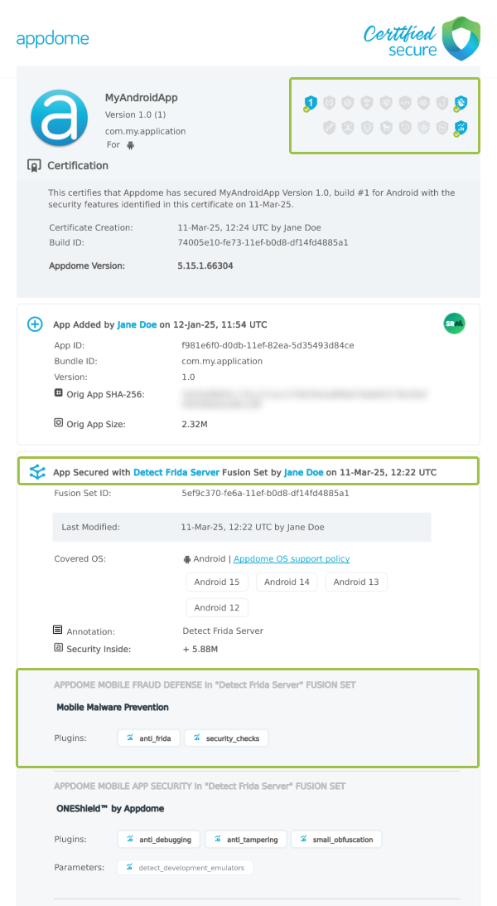Click the anti_tampering plugin tag

point(246,839)
